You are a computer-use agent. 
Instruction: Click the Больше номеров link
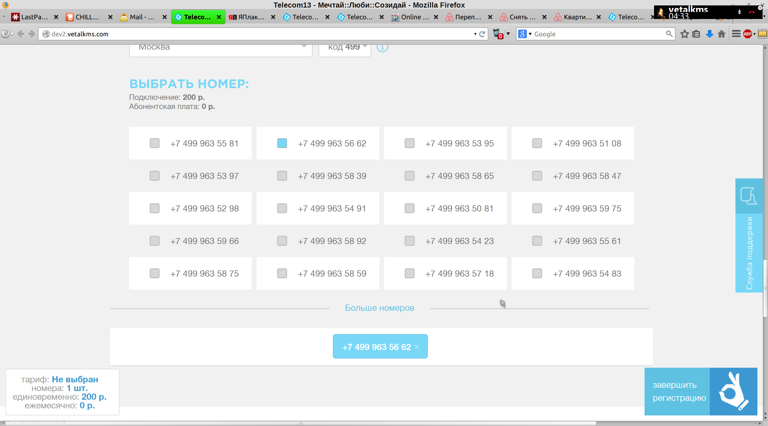379,308
